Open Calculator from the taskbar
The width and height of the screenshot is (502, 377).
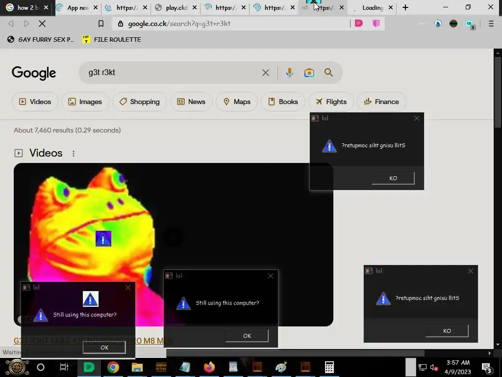tap(329, 367)
